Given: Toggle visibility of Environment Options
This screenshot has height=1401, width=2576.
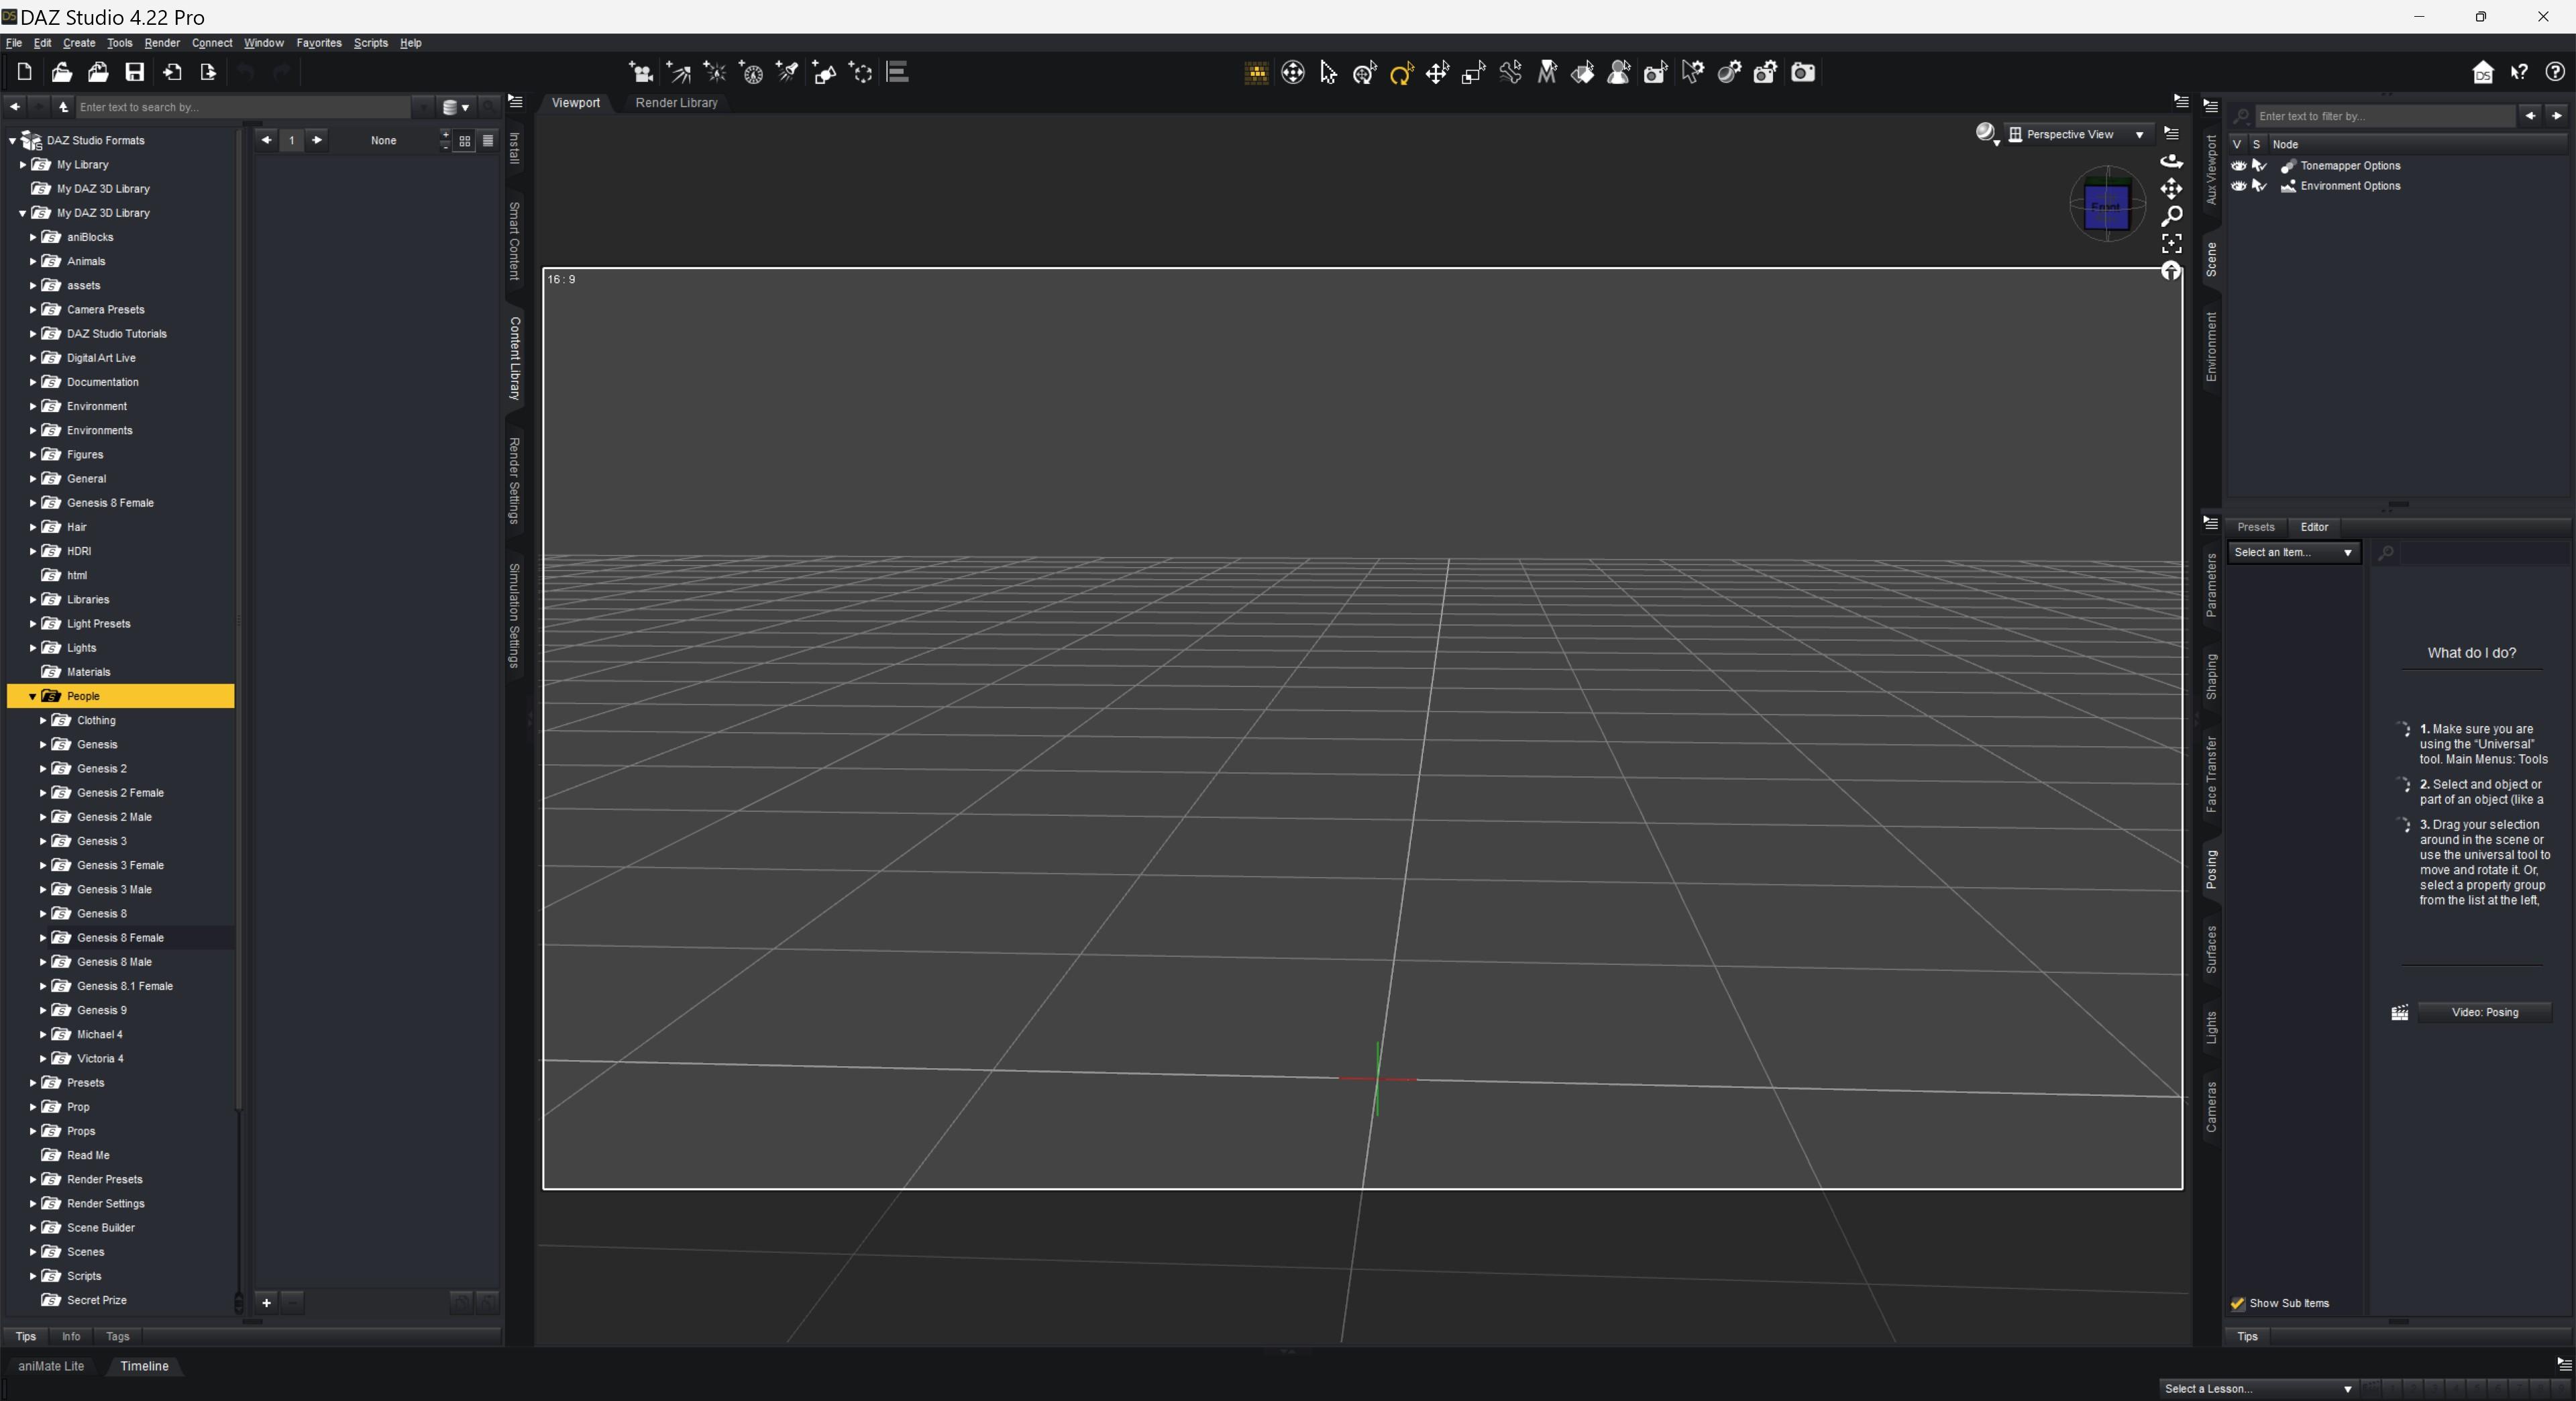Looking at the screenshot, I should 2238,186.
